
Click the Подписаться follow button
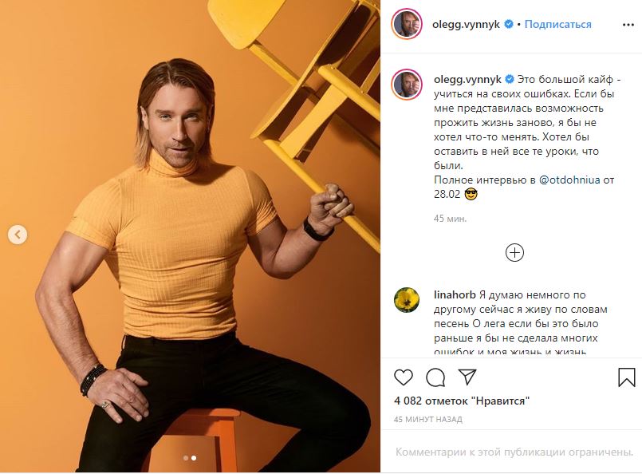[557, 25]
